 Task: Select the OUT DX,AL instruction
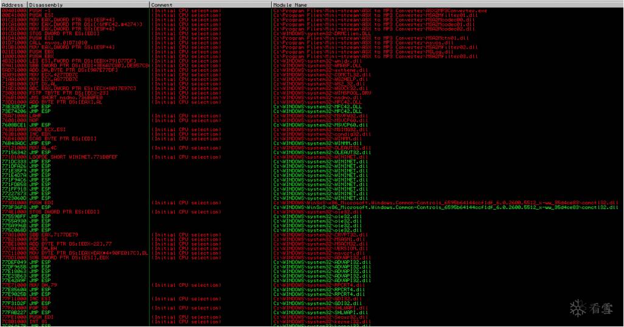(43, 84)
